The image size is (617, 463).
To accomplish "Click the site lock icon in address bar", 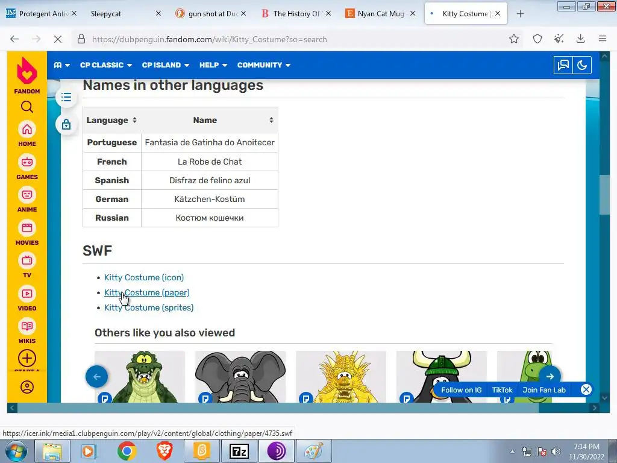I will (81, 39).
